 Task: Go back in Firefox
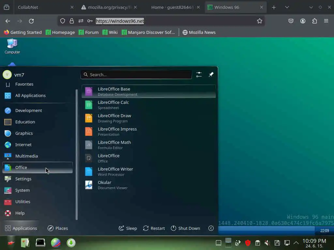(8, 21)
